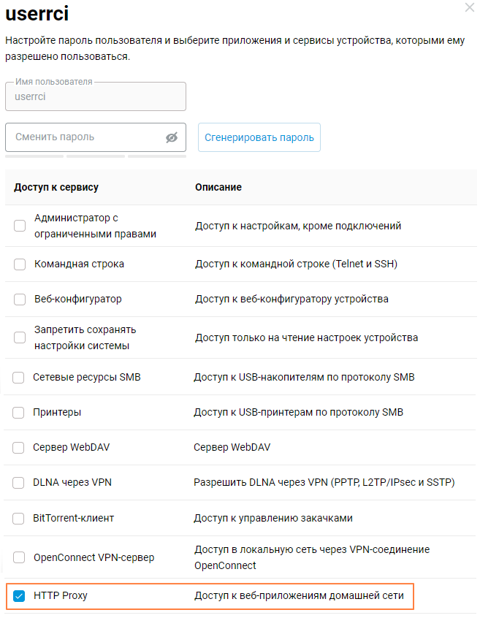The height and width of the screenshot is (618, 480).
Task: Tick the read-only system settings checkbox
Action: pyautogui.click(x=20, y=337)
